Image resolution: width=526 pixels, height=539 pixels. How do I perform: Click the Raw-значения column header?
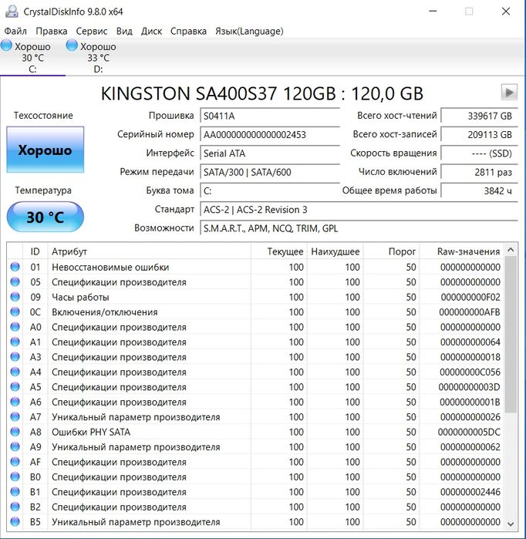coord(462,251)
